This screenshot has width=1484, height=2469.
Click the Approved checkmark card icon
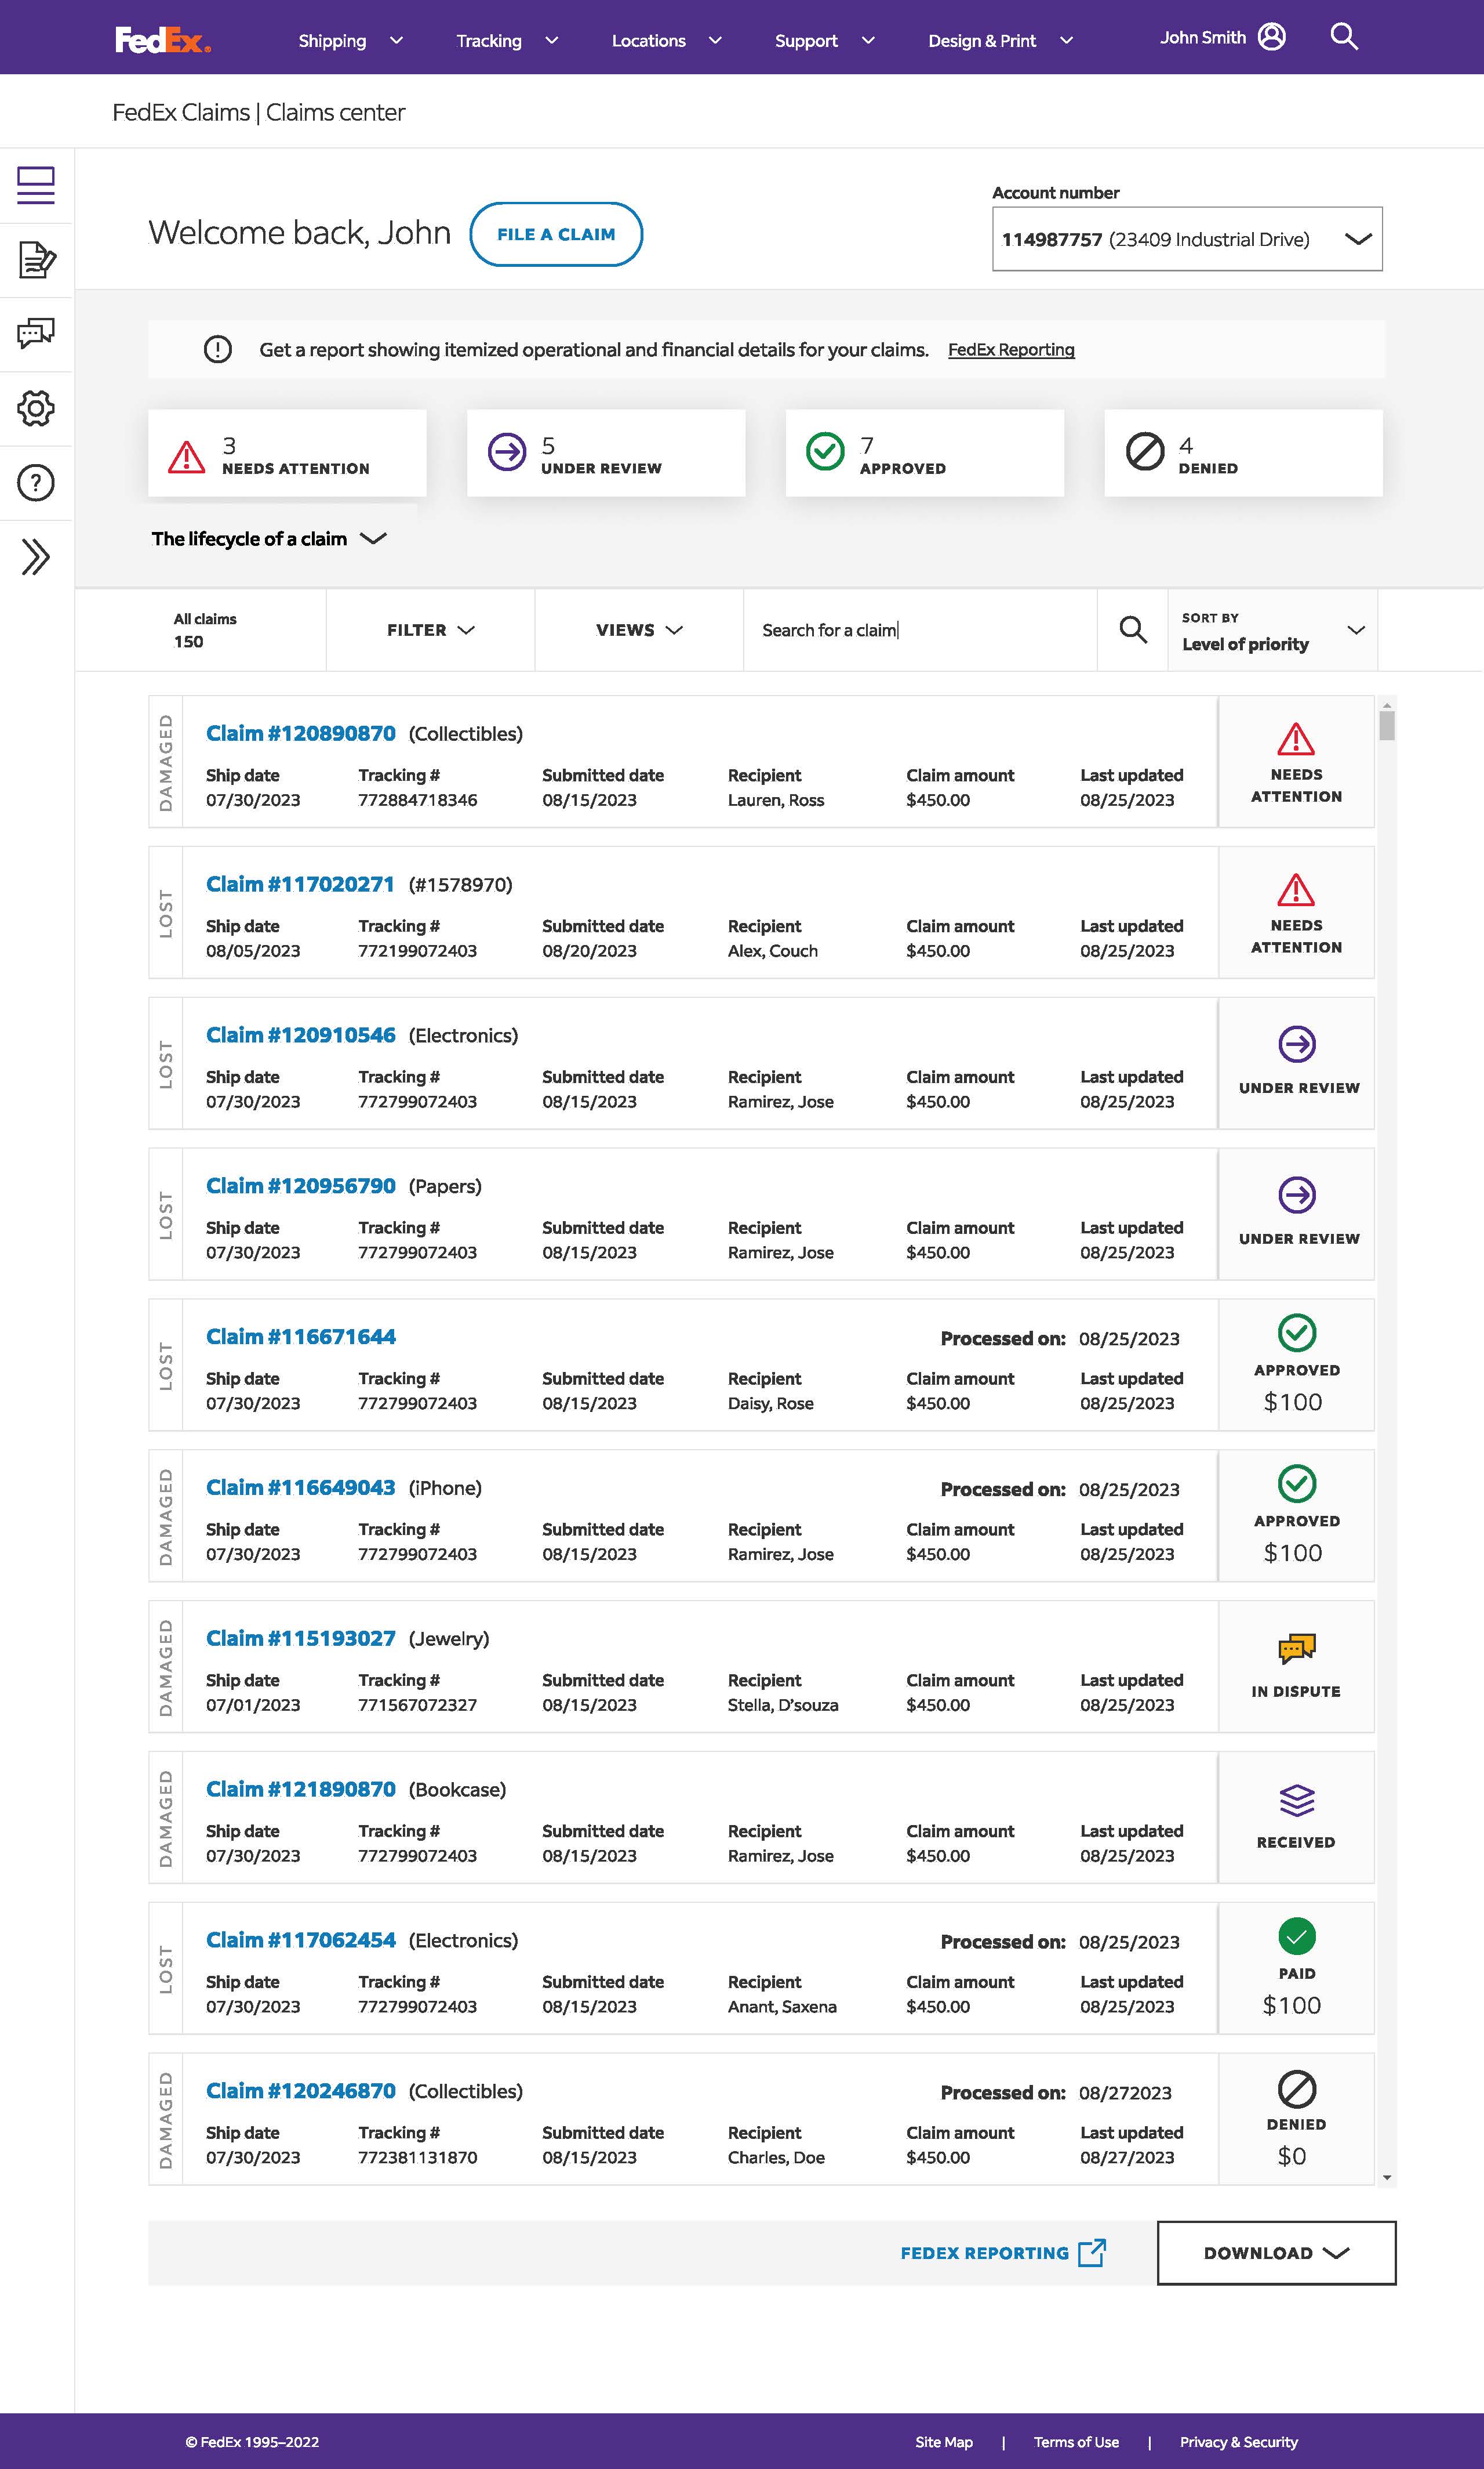tap(825, 451)
